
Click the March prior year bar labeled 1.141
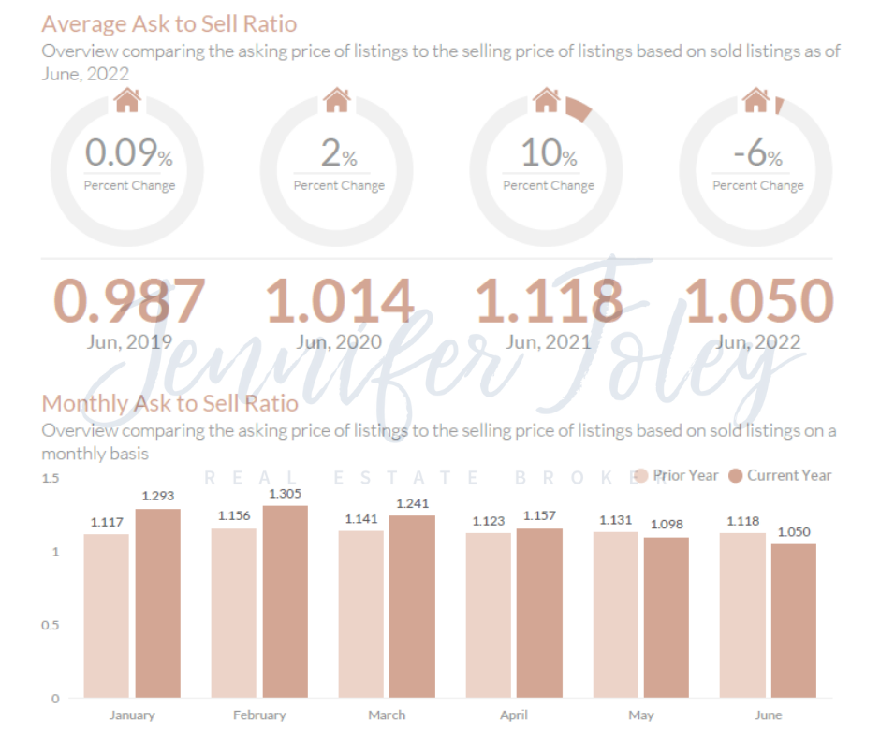click(361, 614)
